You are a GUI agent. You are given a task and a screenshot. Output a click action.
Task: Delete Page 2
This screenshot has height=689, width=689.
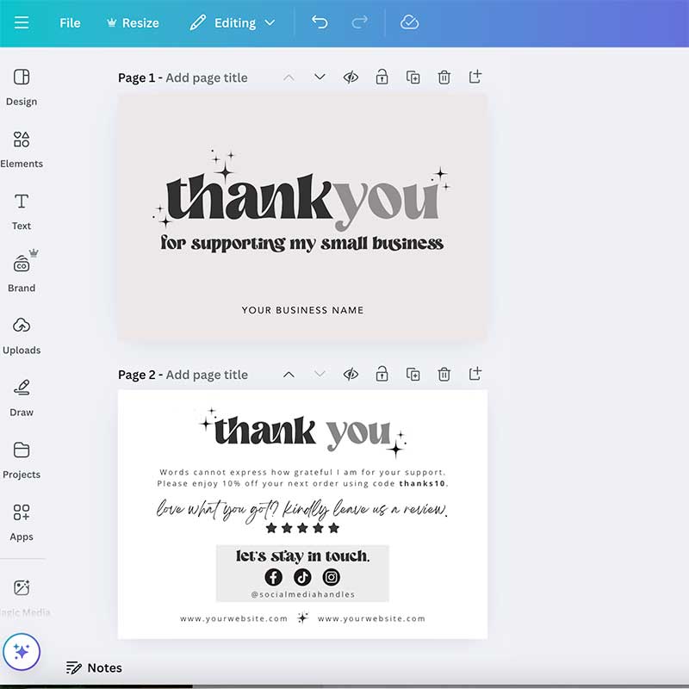[444, 375]
